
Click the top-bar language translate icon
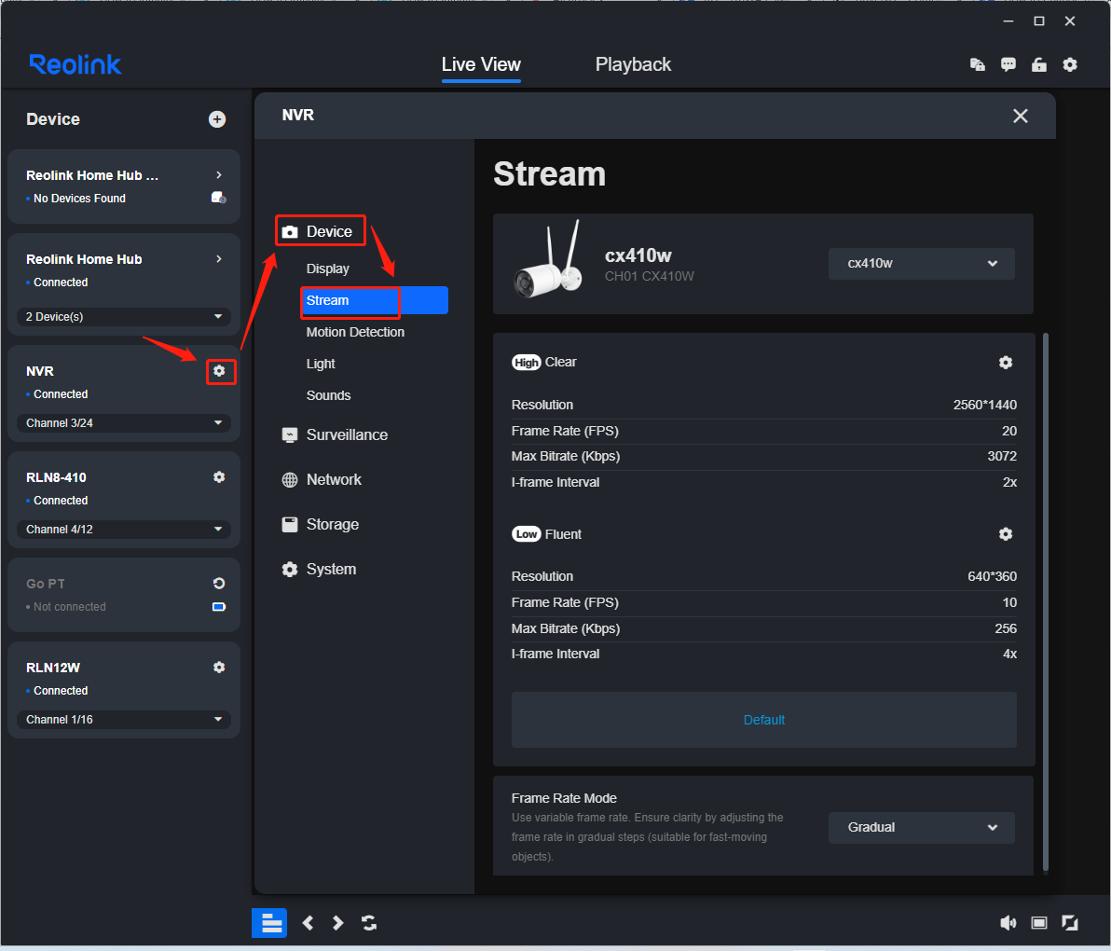[977, 64]
